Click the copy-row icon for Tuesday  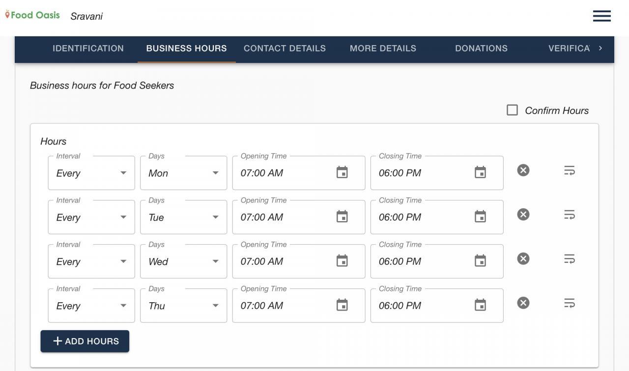click(x=570, y=215)
